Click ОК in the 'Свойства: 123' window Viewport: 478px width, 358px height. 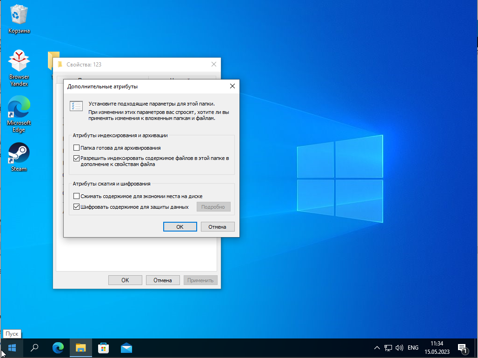coord(125,280)
